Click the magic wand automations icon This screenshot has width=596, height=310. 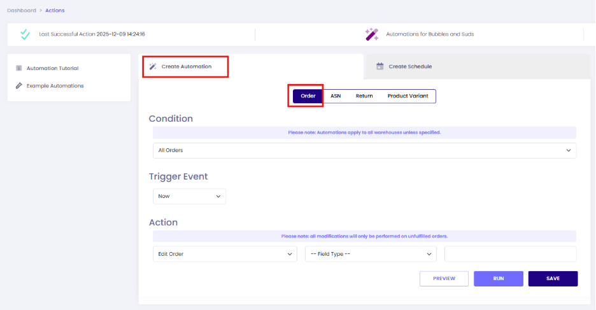pyautogui.click(x=372, y=34)
